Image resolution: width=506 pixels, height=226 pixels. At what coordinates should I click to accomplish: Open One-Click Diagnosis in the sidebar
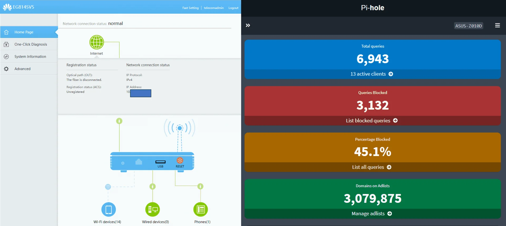(x=29, y=44)
